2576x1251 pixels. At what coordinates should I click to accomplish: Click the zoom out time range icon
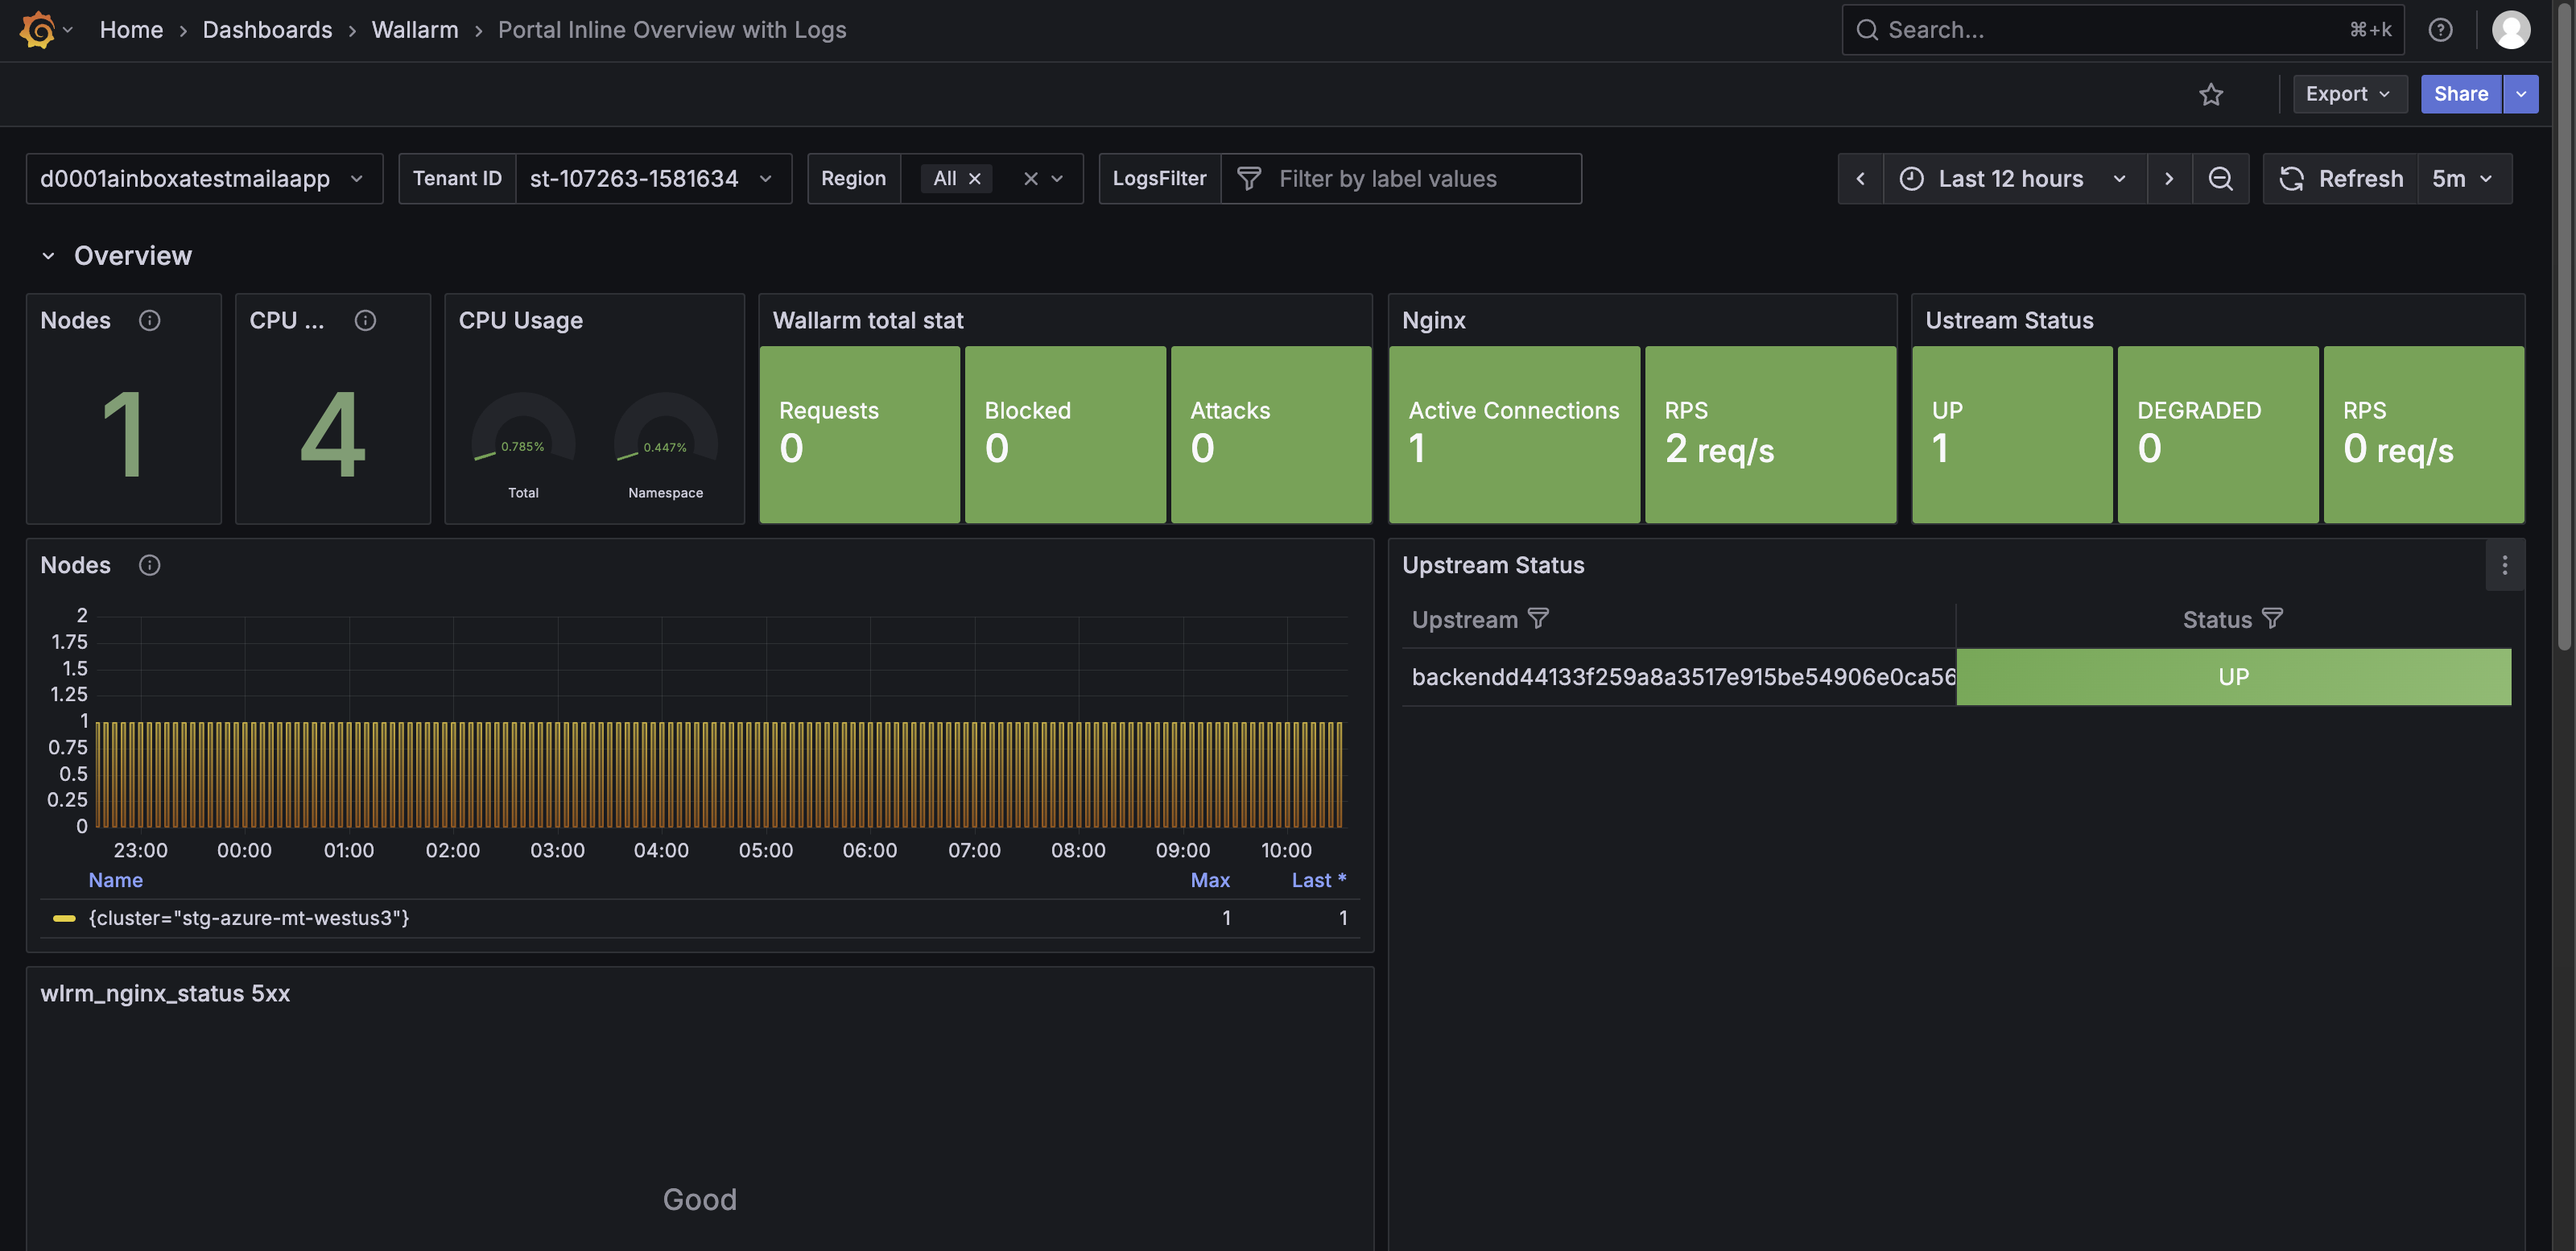coord(2220,179)
